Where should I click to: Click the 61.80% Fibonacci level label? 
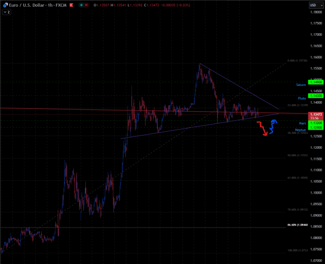click(x=297, y=178)
